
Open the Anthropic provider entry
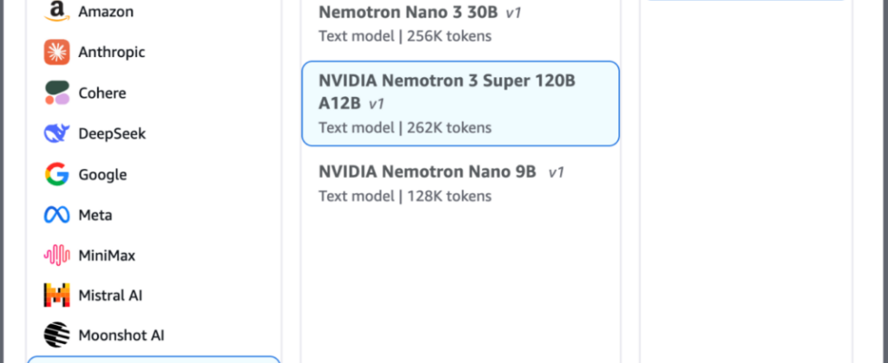click(112, 53)
